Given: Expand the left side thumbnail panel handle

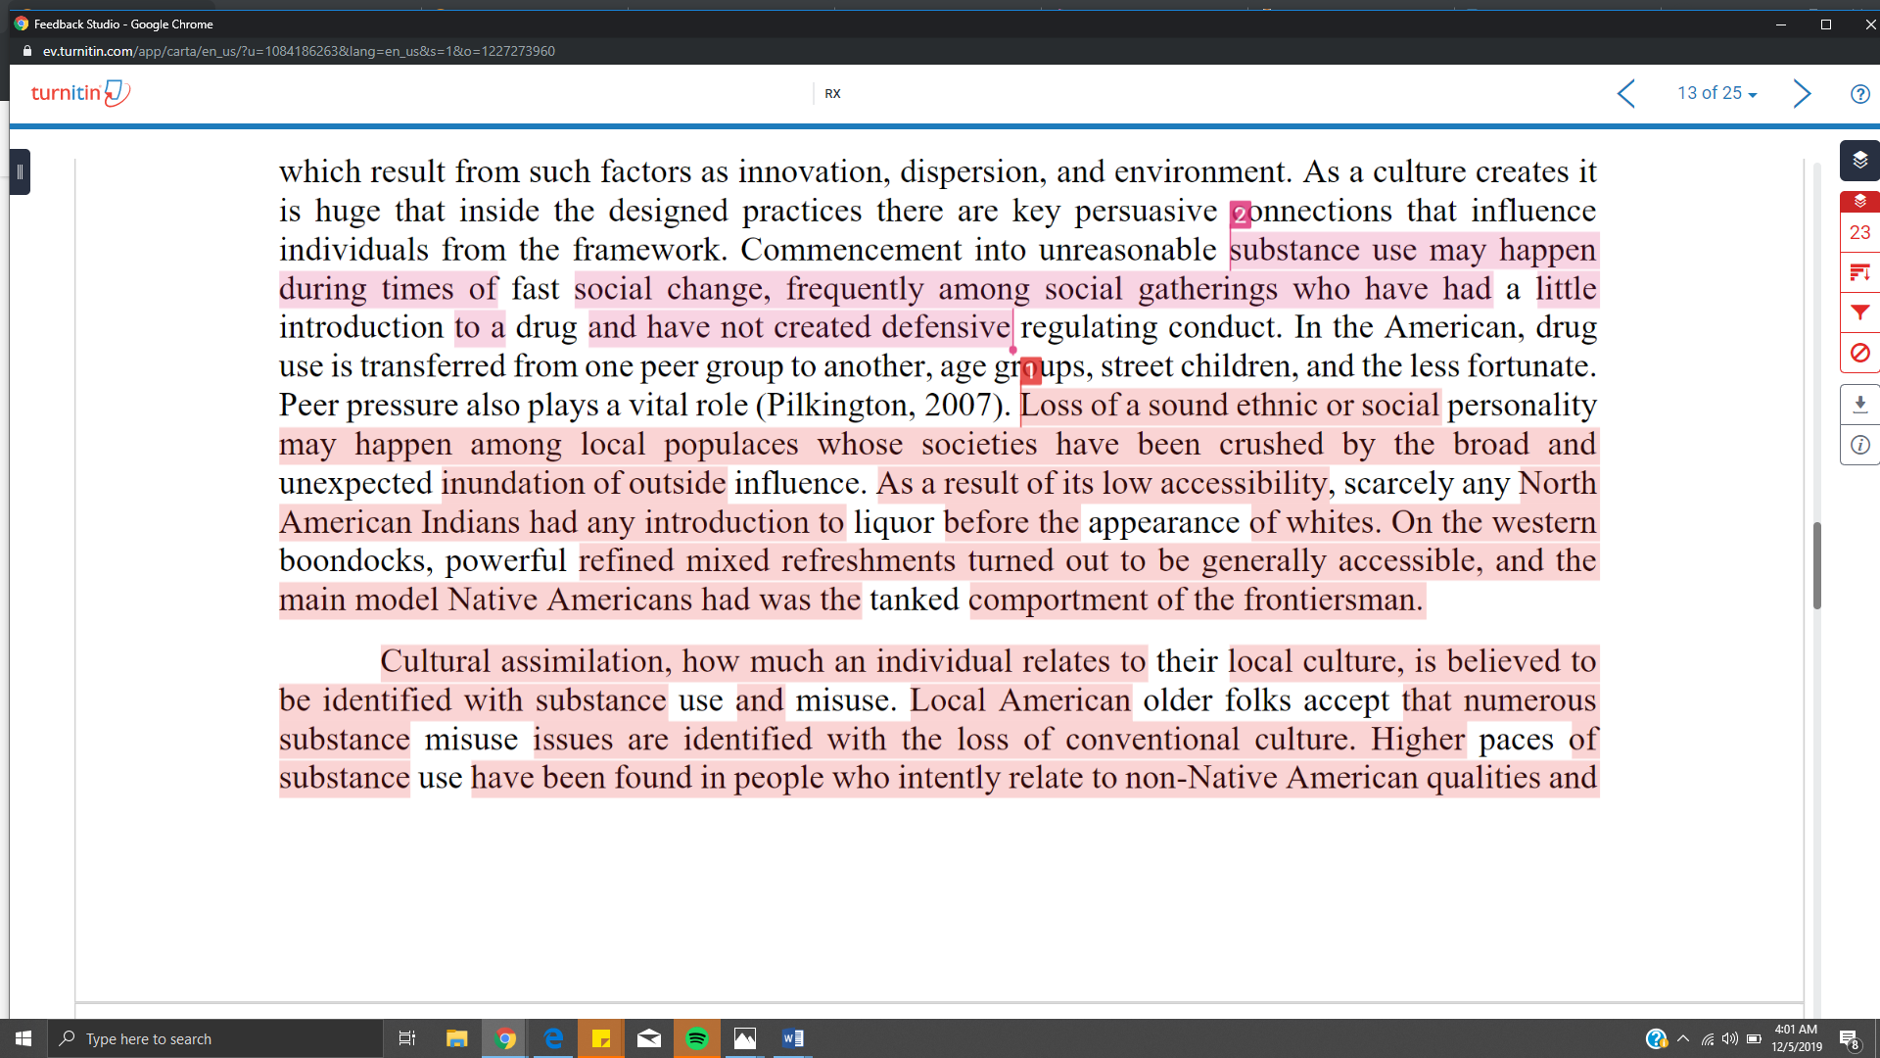Looking at the screenshot, I should coord(20,171).
